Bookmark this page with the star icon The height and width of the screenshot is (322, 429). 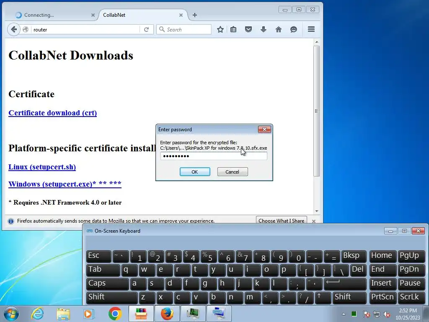click(220, 29)
